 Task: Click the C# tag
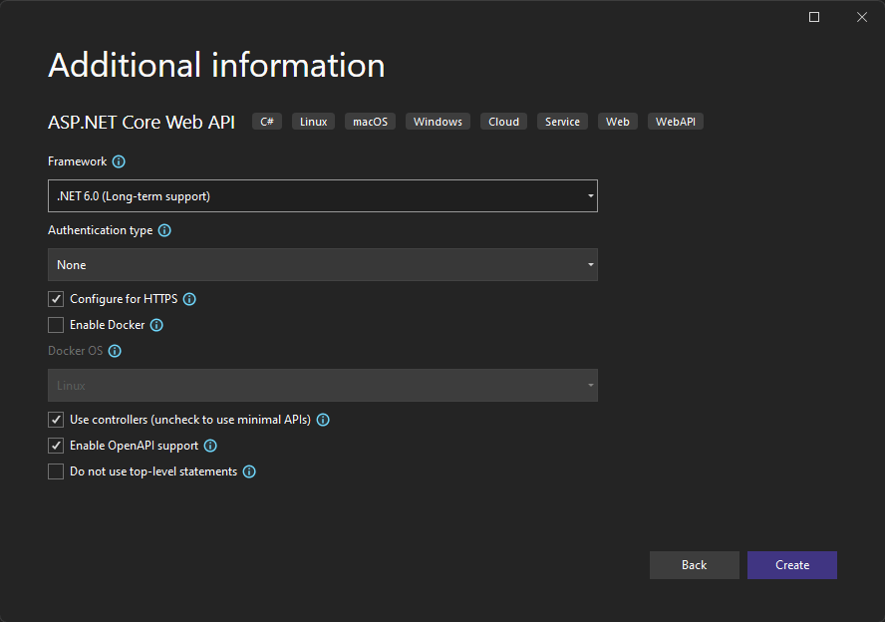pos(267,122)
